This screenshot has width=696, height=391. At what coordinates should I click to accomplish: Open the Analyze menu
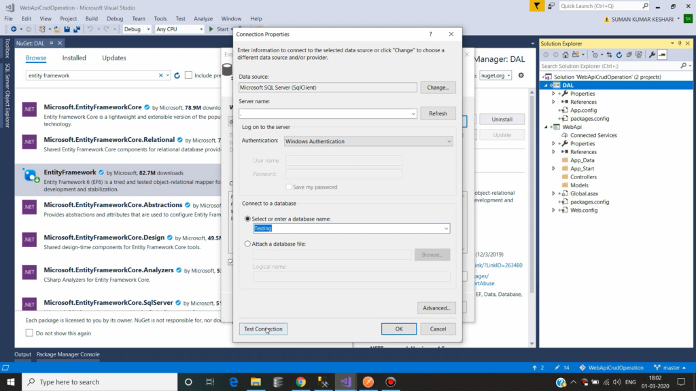[x=203, y=18]
